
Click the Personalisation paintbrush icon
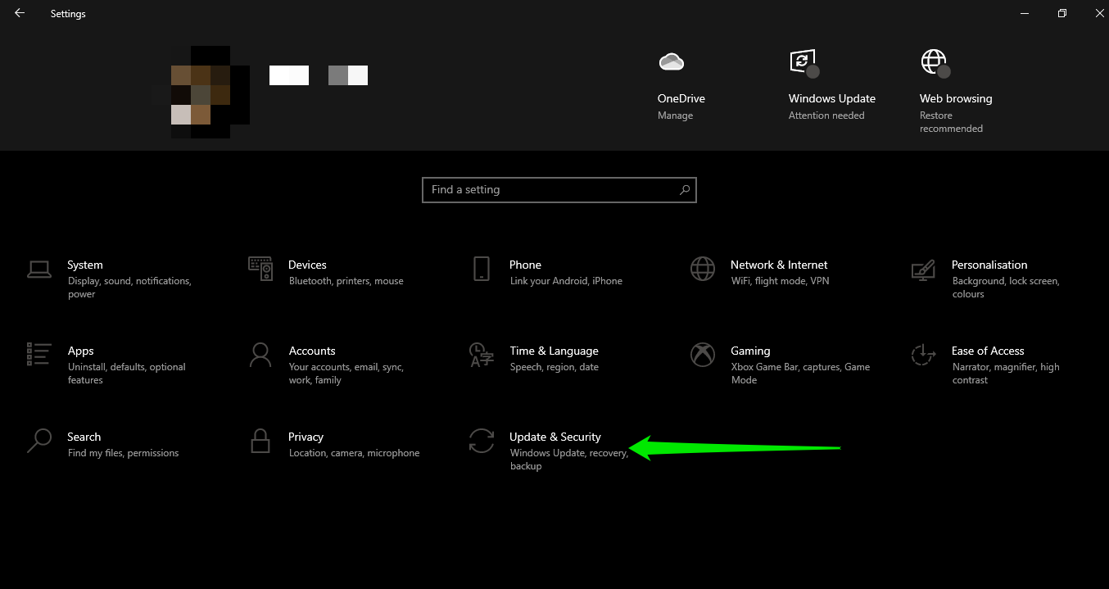923,269
